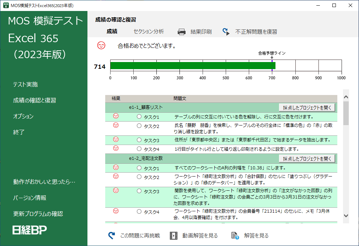Image resolution: width=359 pixels, height=246 pixels.
Task: Click 解答を見る label
Action: point(256,235)
